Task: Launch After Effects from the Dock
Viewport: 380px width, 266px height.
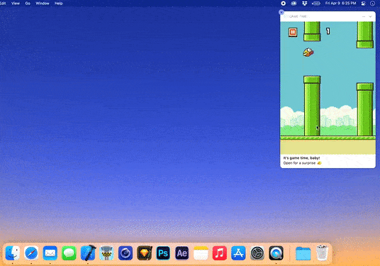Action: pyautogui.click(x=182, y=253)
